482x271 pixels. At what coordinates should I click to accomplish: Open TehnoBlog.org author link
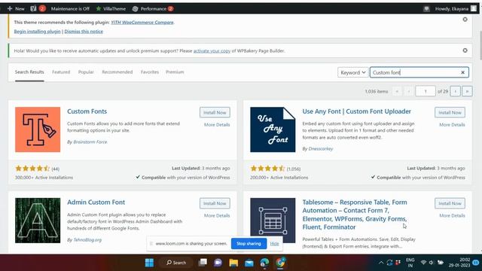click(x=87, y=239)
